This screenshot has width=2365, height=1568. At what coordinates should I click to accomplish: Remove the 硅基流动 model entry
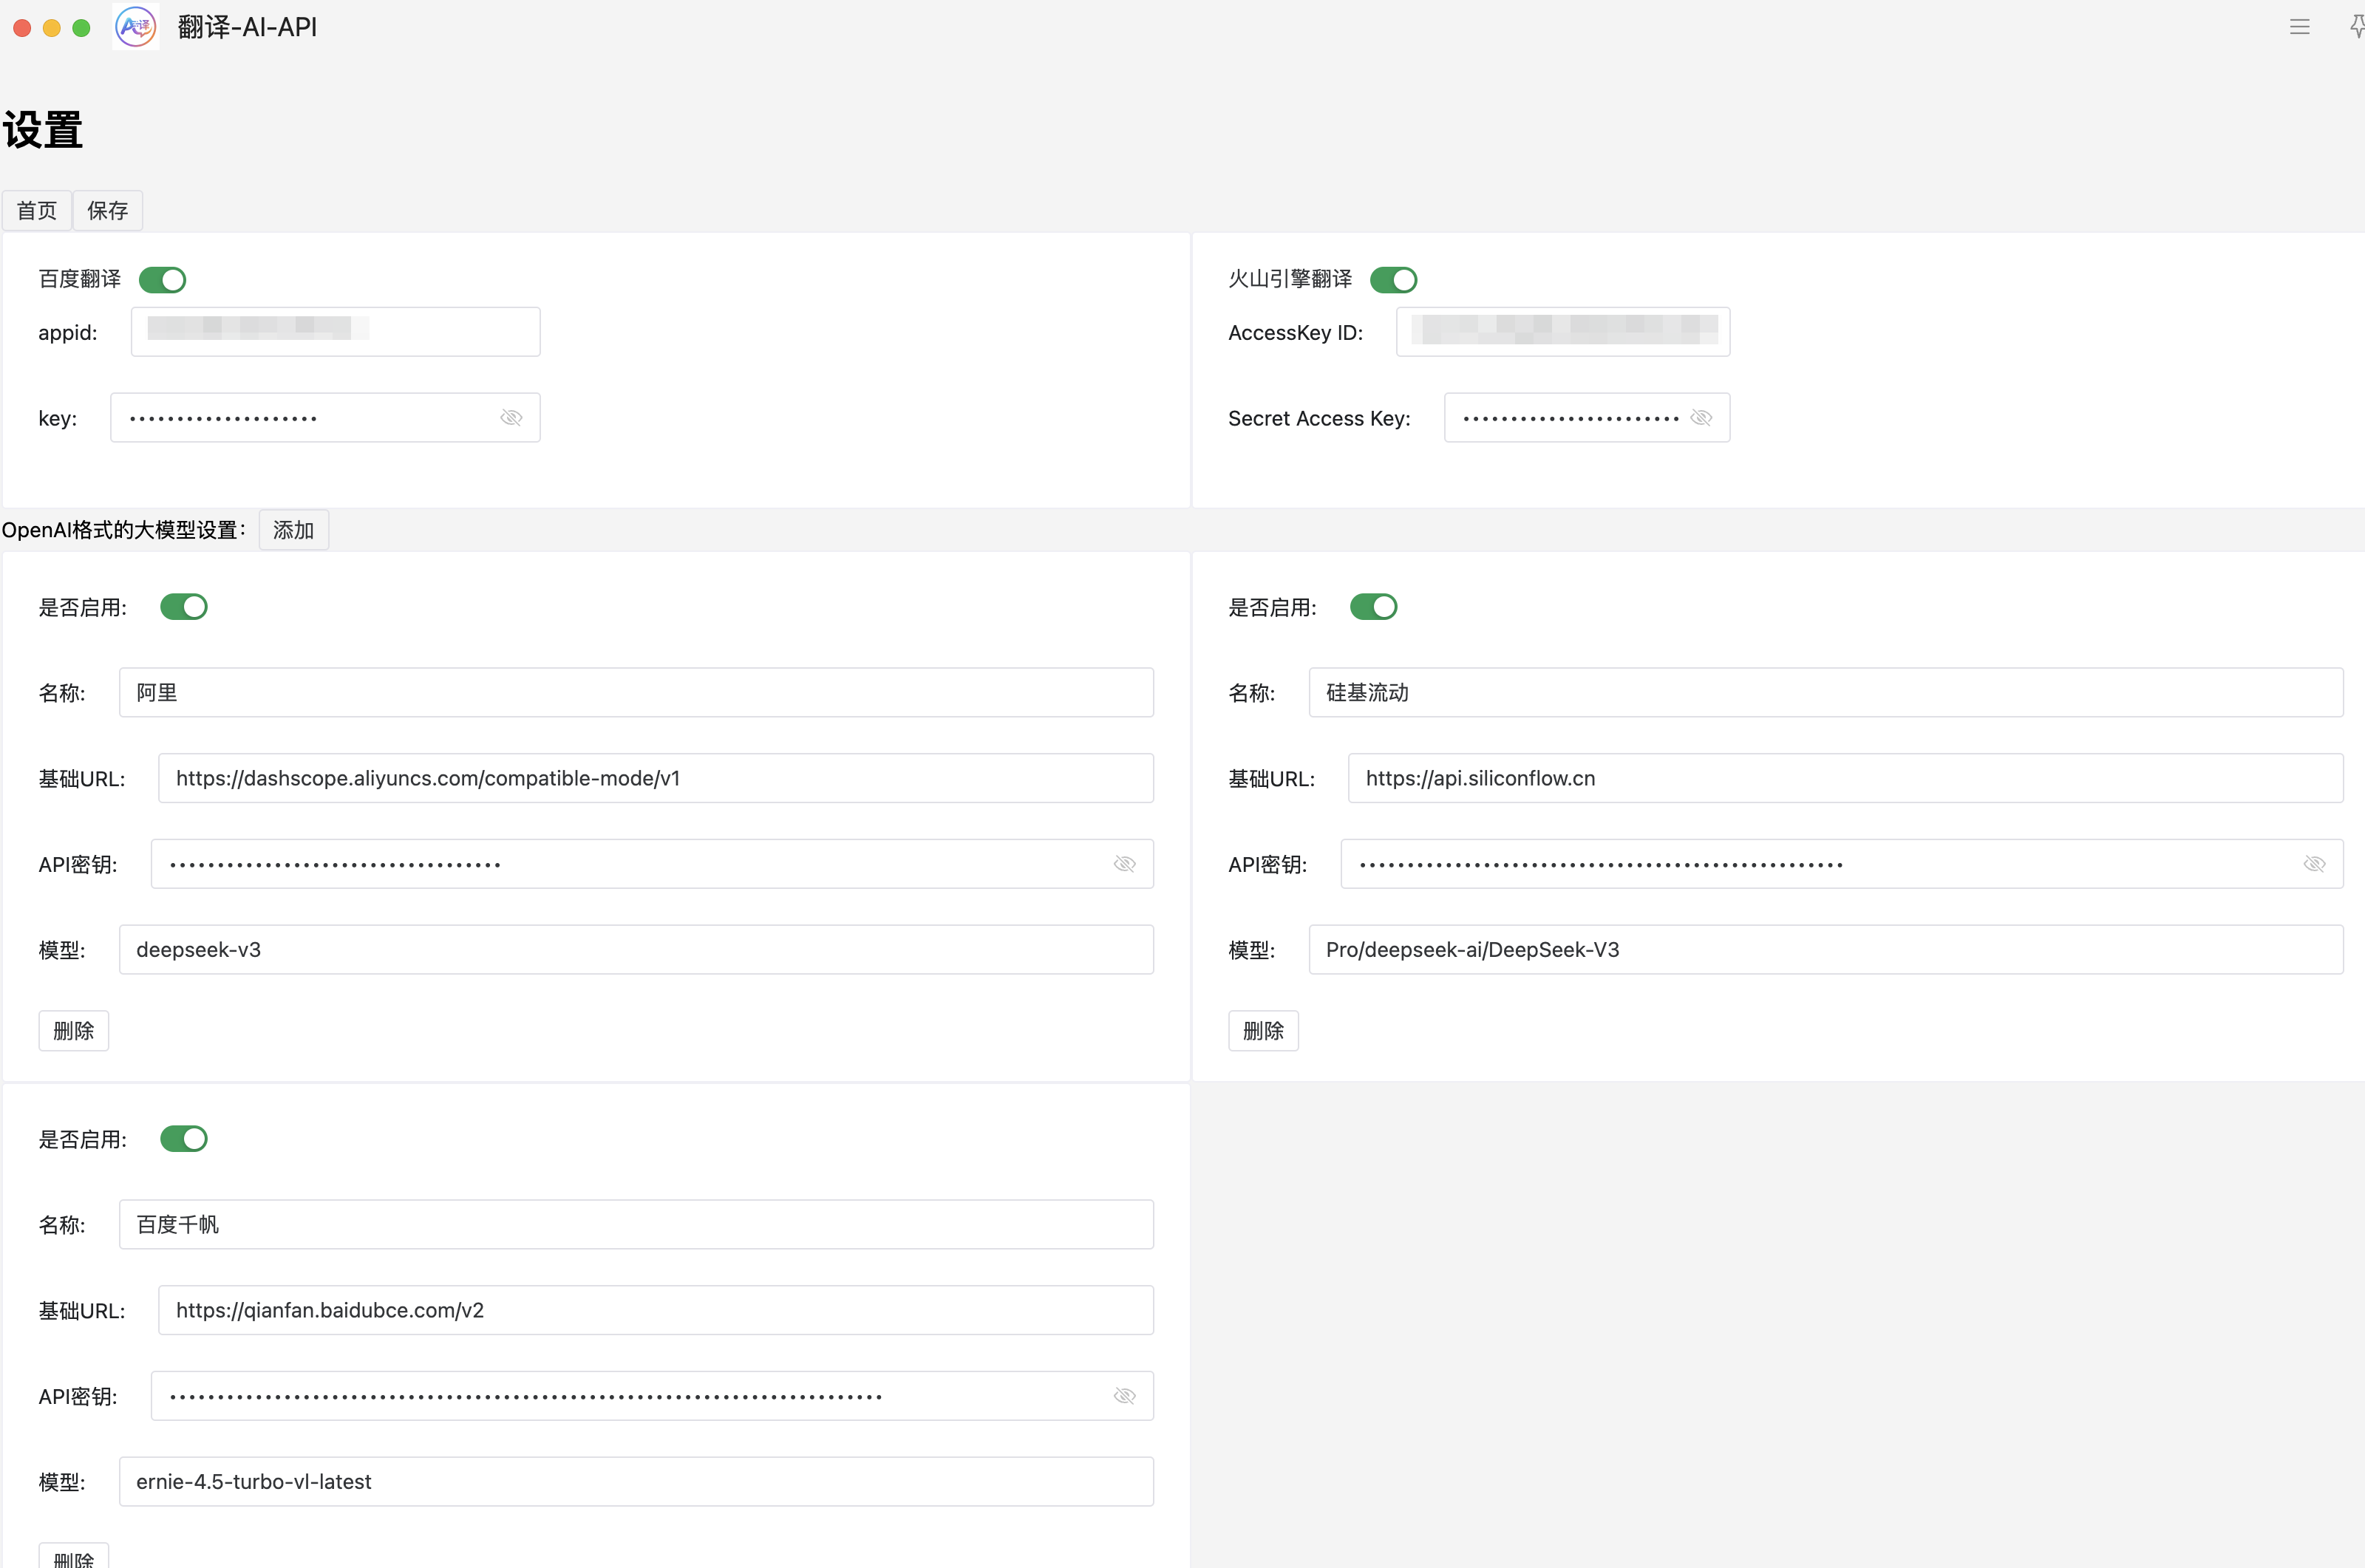[x=1262, y=1031]
